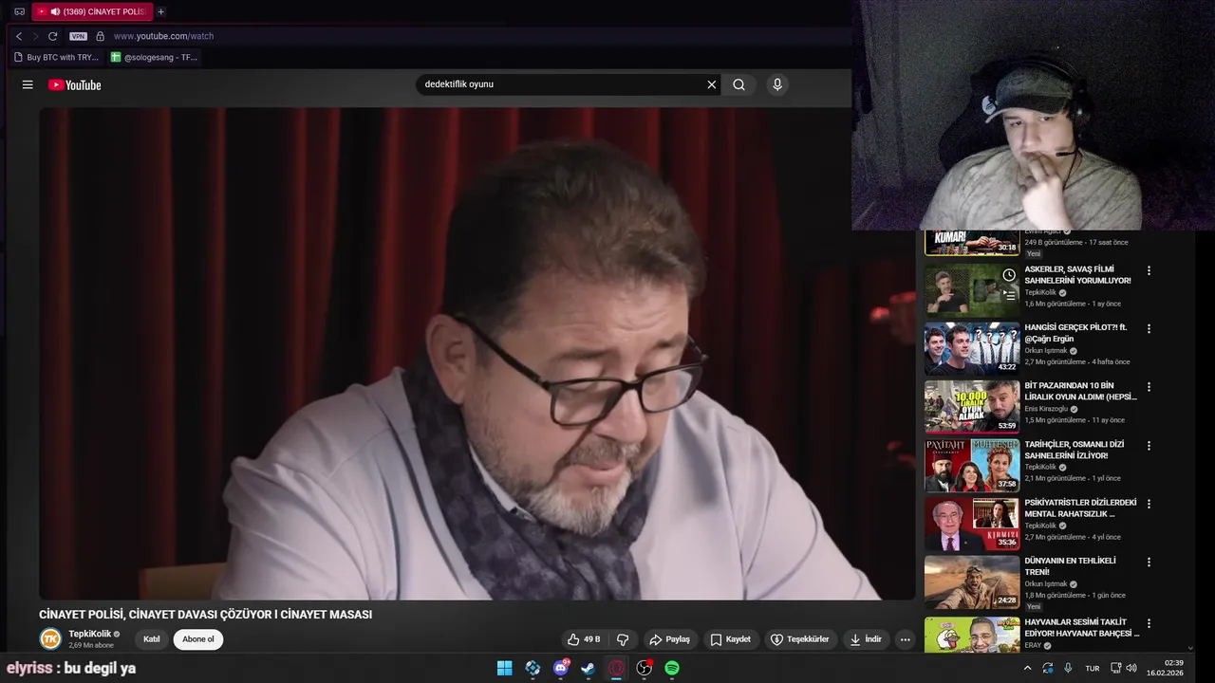Open options for 'HANGİSİ GERÇEK PİLOT' video
The height and width of the screenshot is (683, 1215).
(1149, 328)
